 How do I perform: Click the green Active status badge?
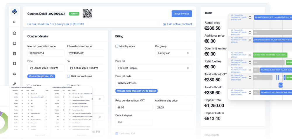click(74, 14)
